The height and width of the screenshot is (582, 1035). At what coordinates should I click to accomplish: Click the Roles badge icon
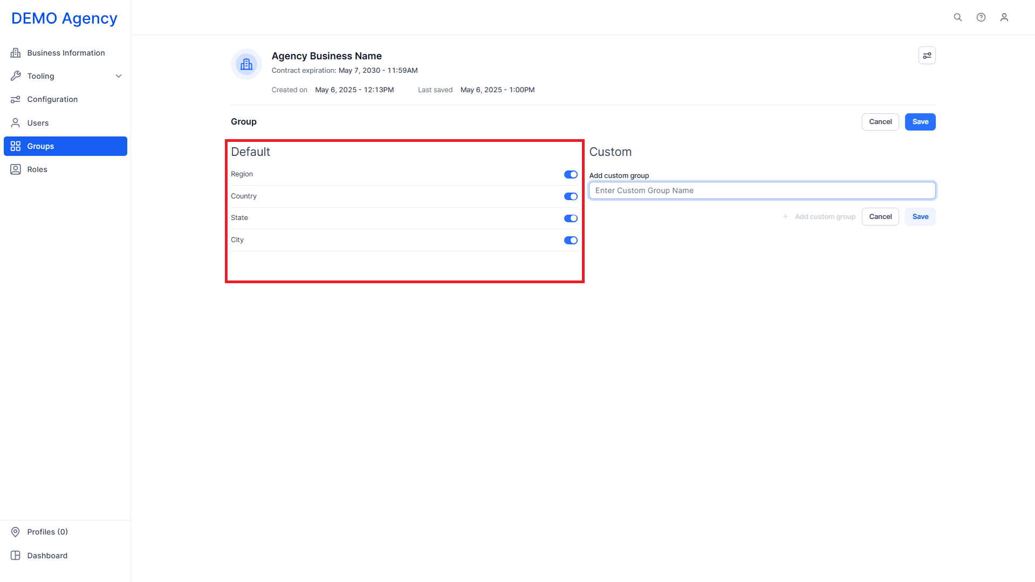[x=16, y=169]
